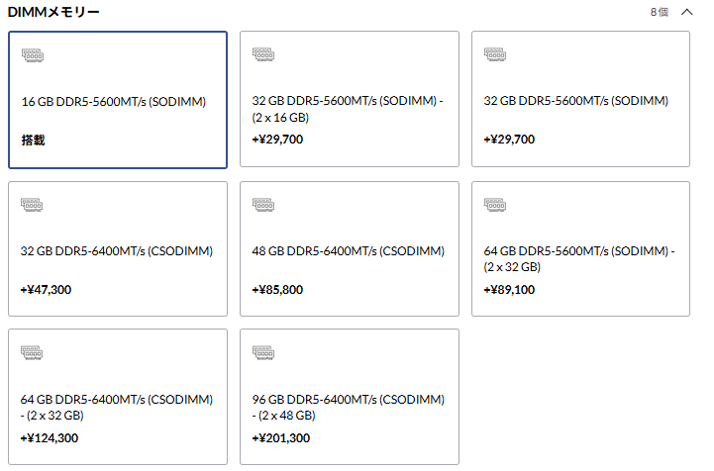Select 32 GB DDR5-6400MT/s CSODIMM option
The height and width of the screenshot is (471, 714).
coord(117,250)
